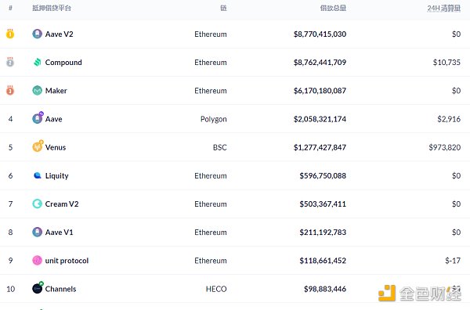Image resolution: width=470 pixels, height=310 pixels.
Task: Click the 抵押借贷平台 column header
Action: pyautogui.click(x=52, y=8)
